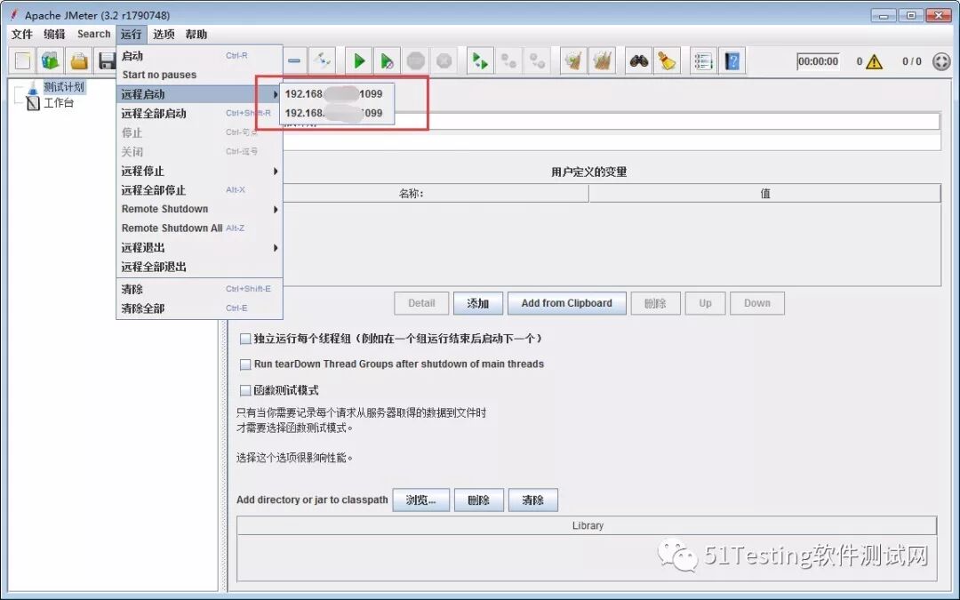This screenshot has height=600, width=960.
Task: Expand the 远程停止 submenu arrow
Action: 276,171
